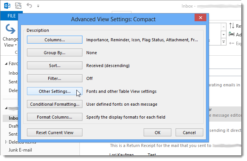Viewport: 247px width, 161px height.
Task: Click the Add Columns icon
Action: (x=231, y=34)
